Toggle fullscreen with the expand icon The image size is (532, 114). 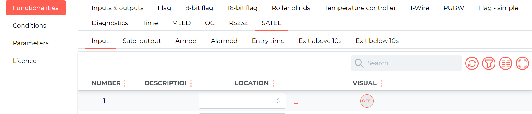(x=522, y=63)
